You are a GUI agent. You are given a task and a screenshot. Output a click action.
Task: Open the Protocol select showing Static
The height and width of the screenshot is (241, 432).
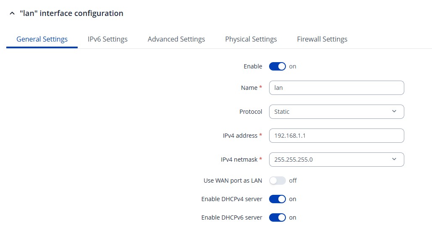point(332,112)
